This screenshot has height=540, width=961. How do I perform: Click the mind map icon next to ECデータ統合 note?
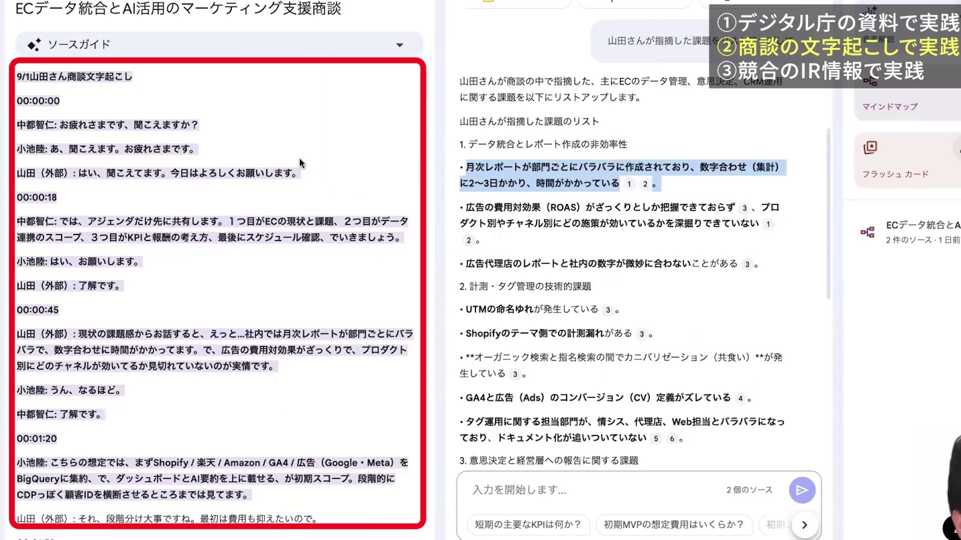point(867,232)
